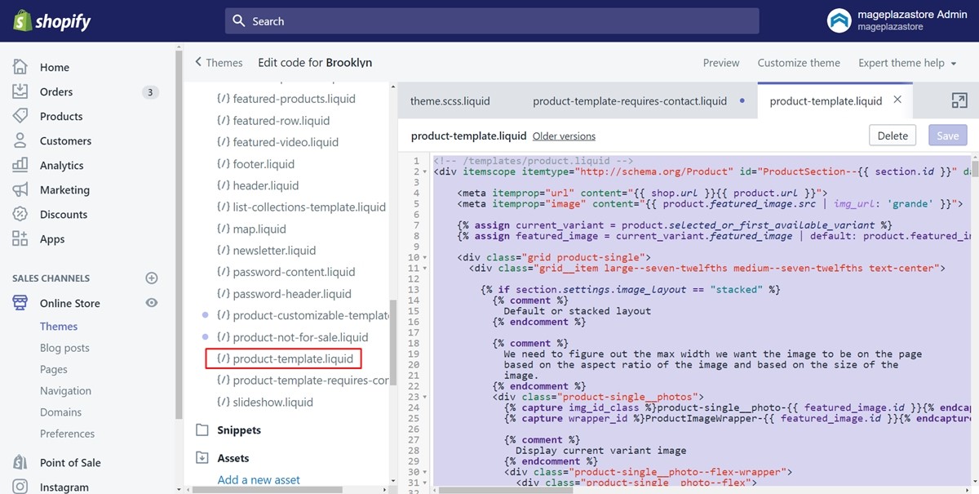
Task: Collapse the Assets folder
Action: (x=233, y=458)
